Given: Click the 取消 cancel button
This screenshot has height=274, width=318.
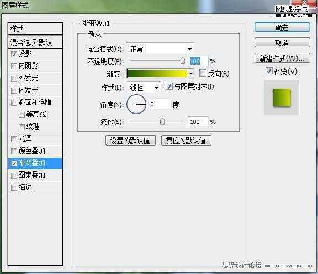Looking at the screenshot, I should click(x=282, y=43).
